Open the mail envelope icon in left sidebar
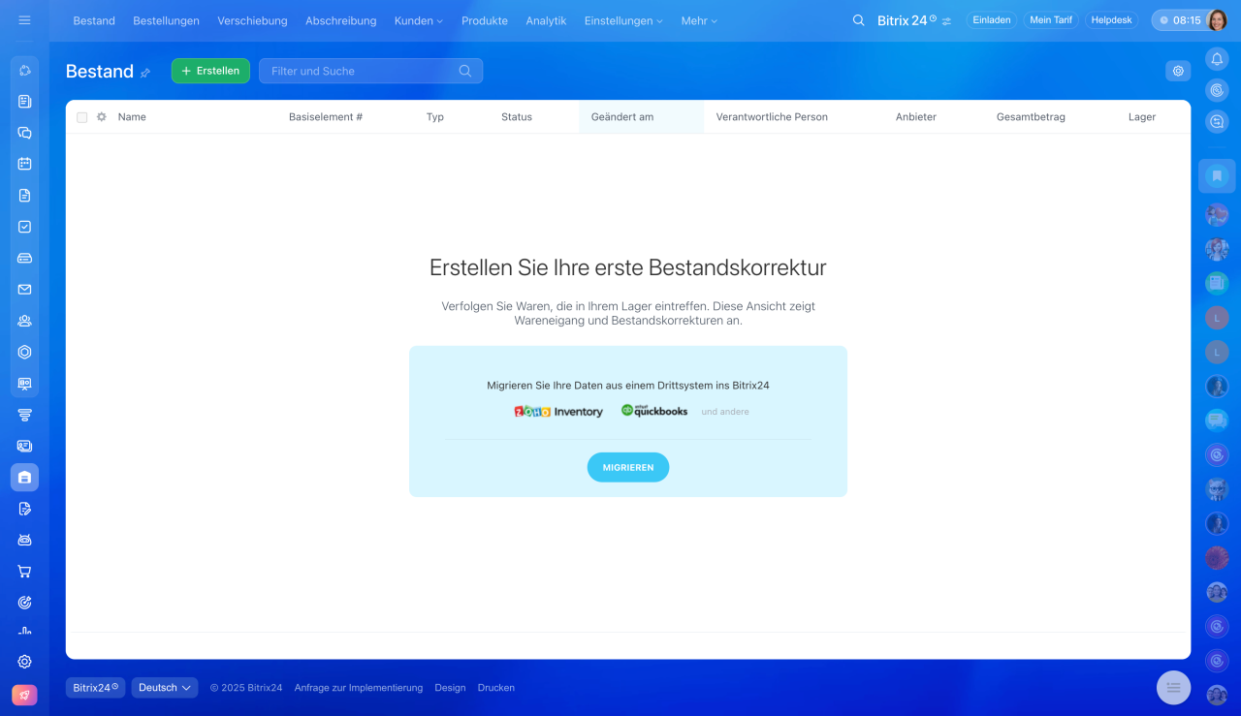The height and width of the screenshot is (716, 1241). click(24, 289)
